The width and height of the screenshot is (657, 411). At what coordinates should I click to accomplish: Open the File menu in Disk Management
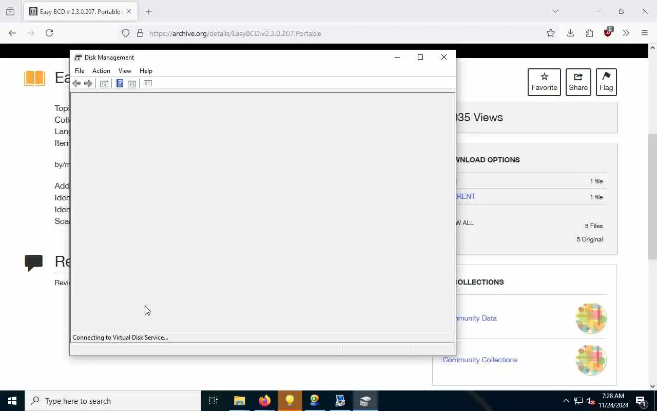(x=80, y=71)
